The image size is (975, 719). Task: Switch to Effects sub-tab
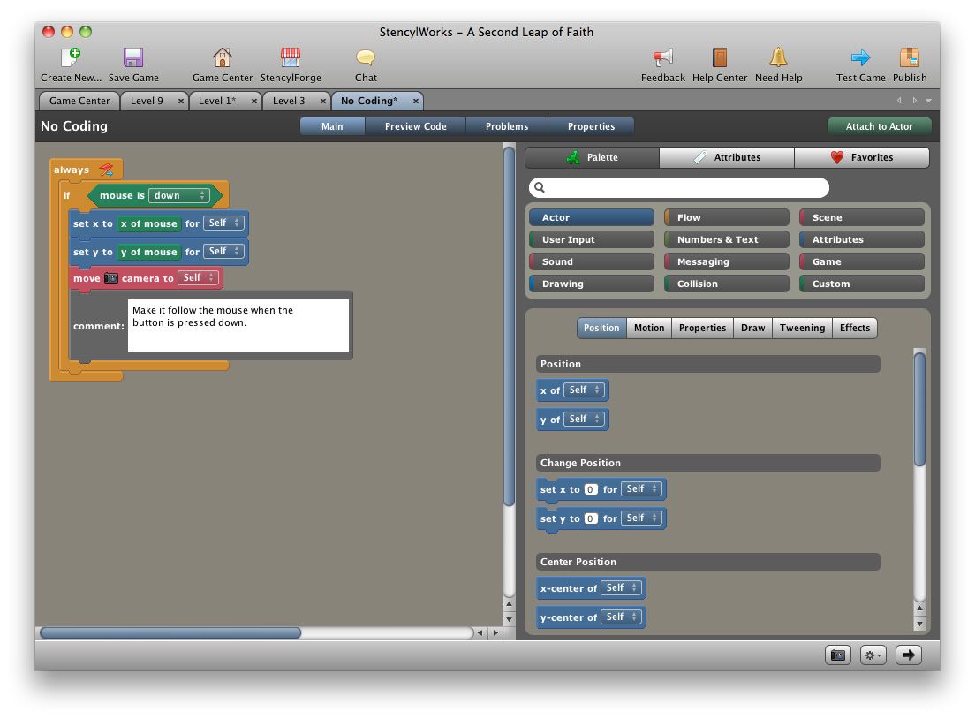click(854, 328)
